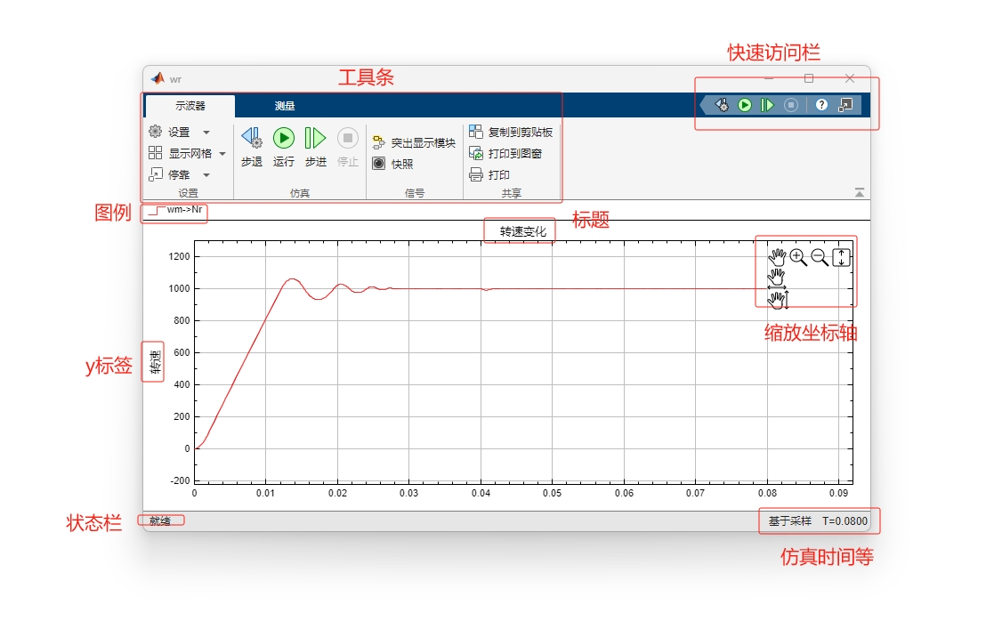Click the 仿真 group label in ribbon
Image resolution: width=994 pixels, height=621 pixels.
click(300, 193)
